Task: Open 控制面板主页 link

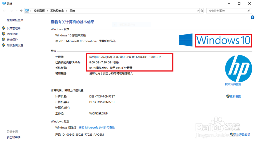Action: 15,20
